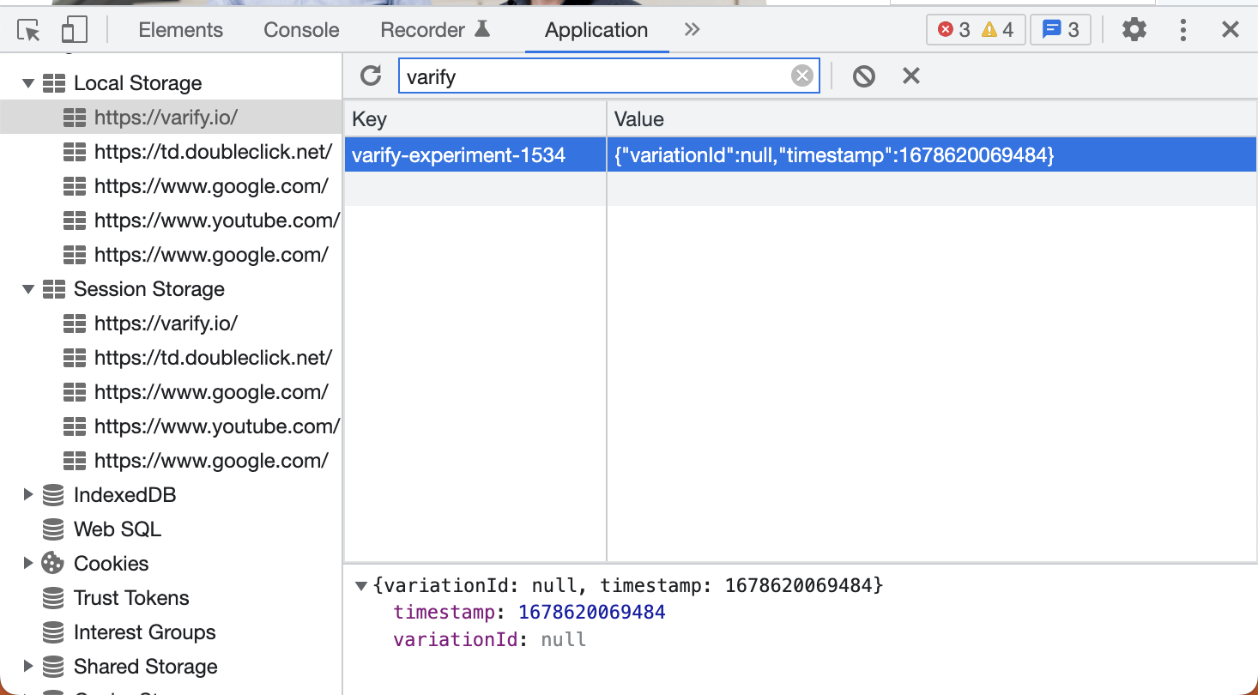Click the variationId: null line in preview
The width and height of the screenshot is (1258, 695).
(490, 640)
